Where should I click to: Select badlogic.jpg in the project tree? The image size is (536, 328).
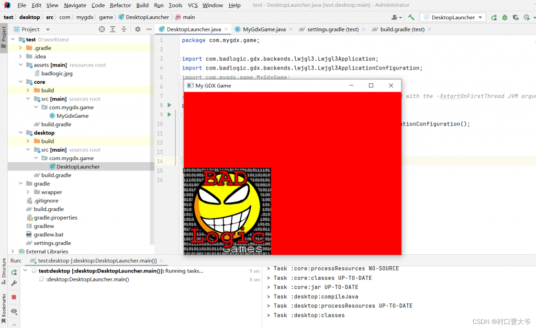(57, 74)
